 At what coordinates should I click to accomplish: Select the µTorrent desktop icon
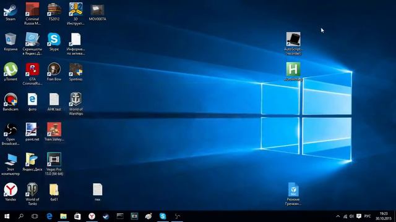point(11,72)
